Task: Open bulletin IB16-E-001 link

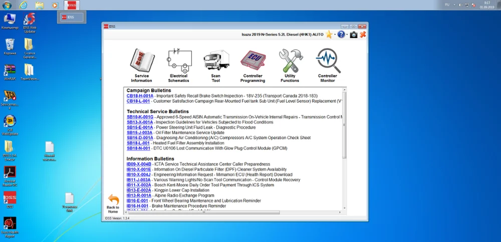Action: click(137, 200)
